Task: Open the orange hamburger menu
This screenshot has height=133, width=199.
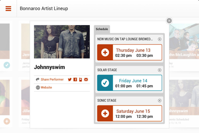Action: tap(8, 9)
